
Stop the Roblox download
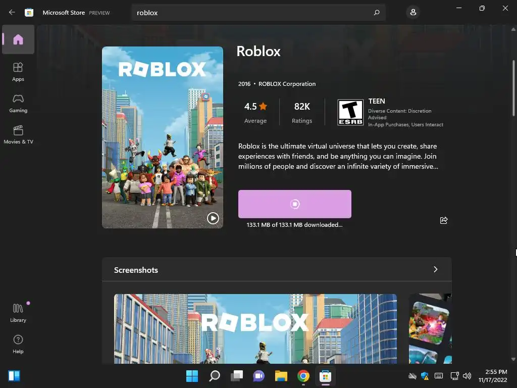295,204
